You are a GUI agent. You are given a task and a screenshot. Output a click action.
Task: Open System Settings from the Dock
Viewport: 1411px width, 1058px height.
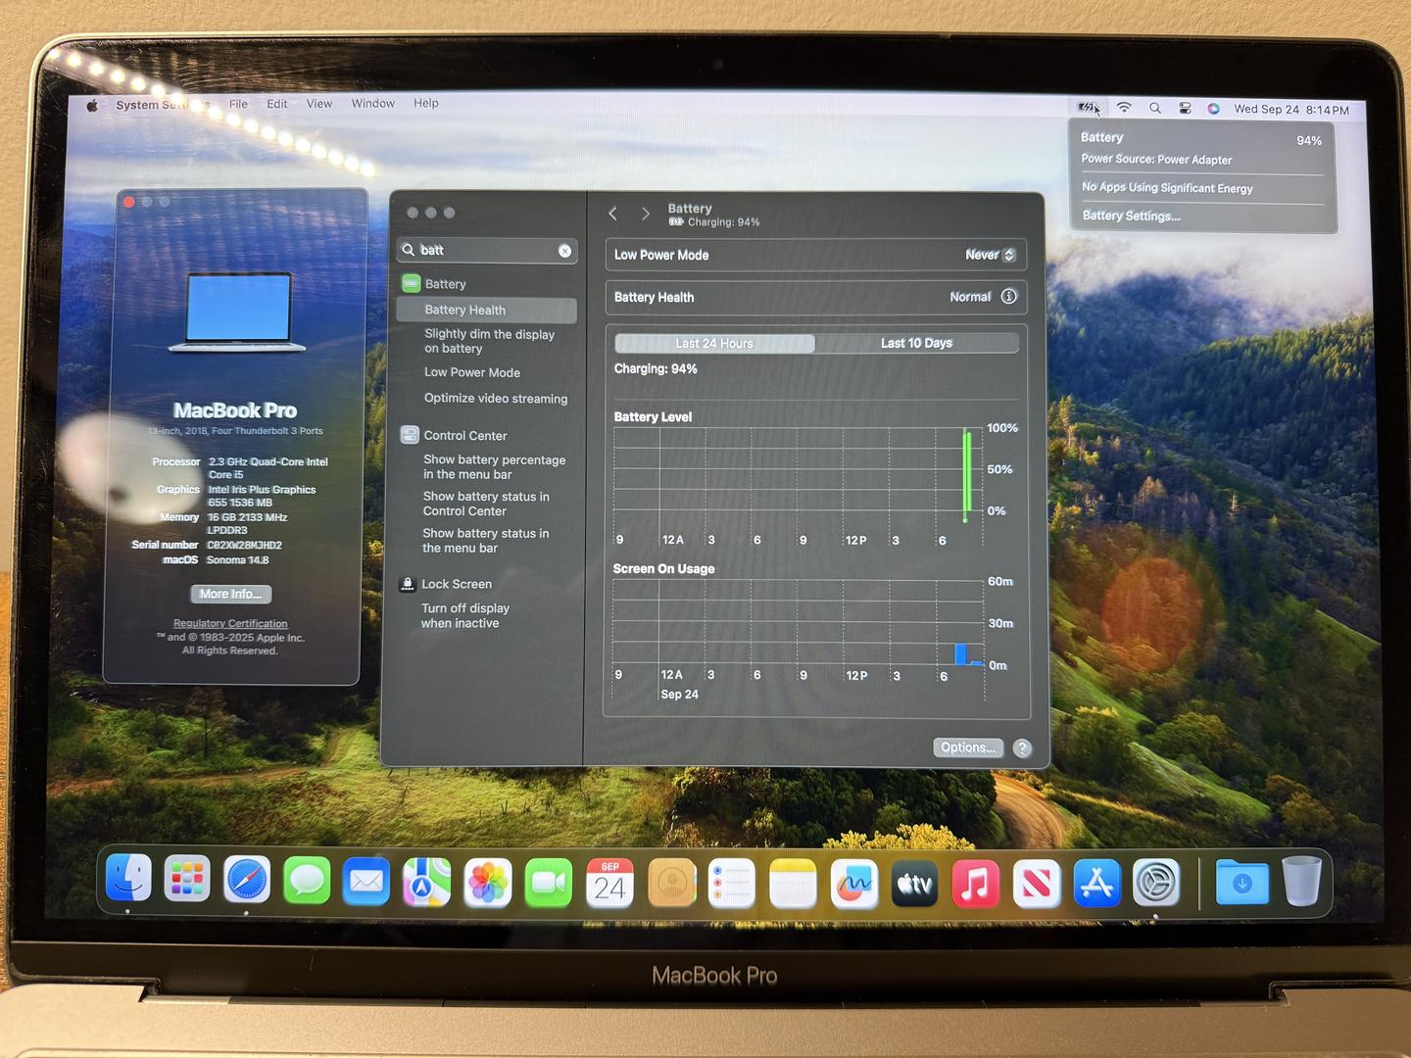point(1156,883)
